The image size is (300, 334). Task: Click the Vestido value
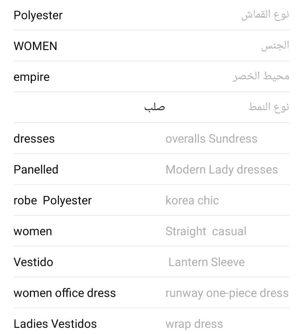pos(33,262)
